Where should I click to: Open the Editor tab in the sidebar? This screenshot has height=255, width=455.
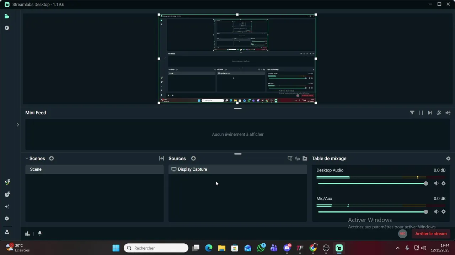(x=7, y=16)
